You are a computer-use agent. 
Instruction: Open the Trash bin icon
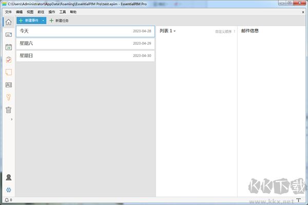(8, 110)
